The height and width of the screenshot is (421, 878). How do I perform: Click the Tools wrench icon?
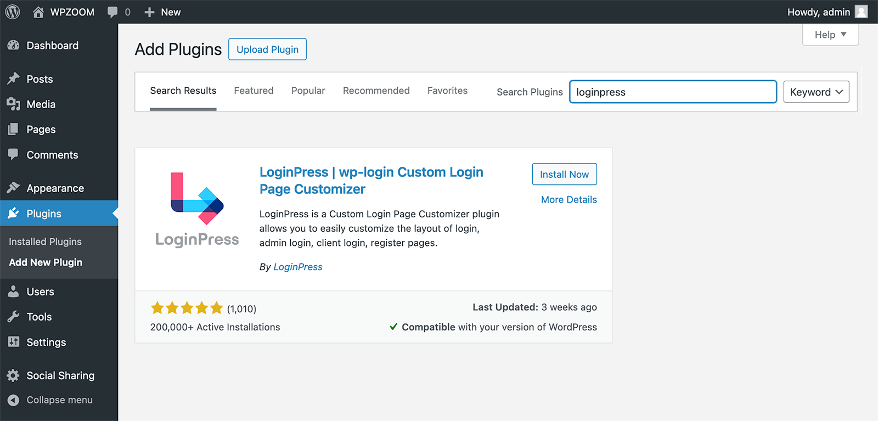pyautogui.click(x=14, y=317)
